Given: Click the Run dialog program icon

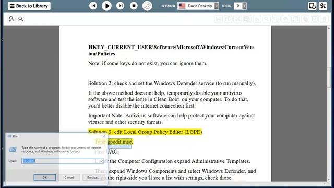Looking at the screenshot, I should [13, 149].
